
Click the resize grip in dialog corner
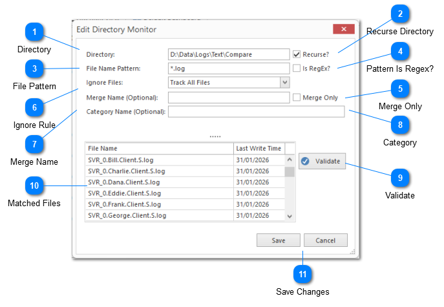pos(352,251)
